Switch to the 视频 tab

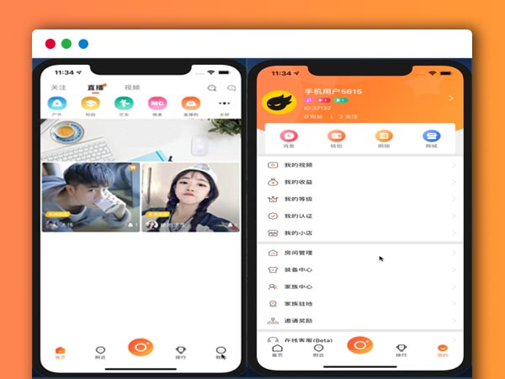[x=132, y=88]
